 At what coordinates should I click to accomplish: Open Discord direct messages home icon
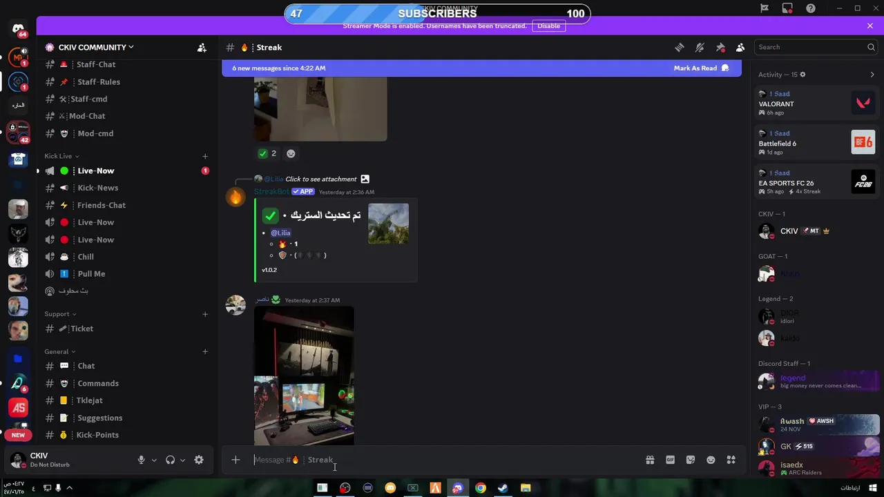[x=19, y=28]
